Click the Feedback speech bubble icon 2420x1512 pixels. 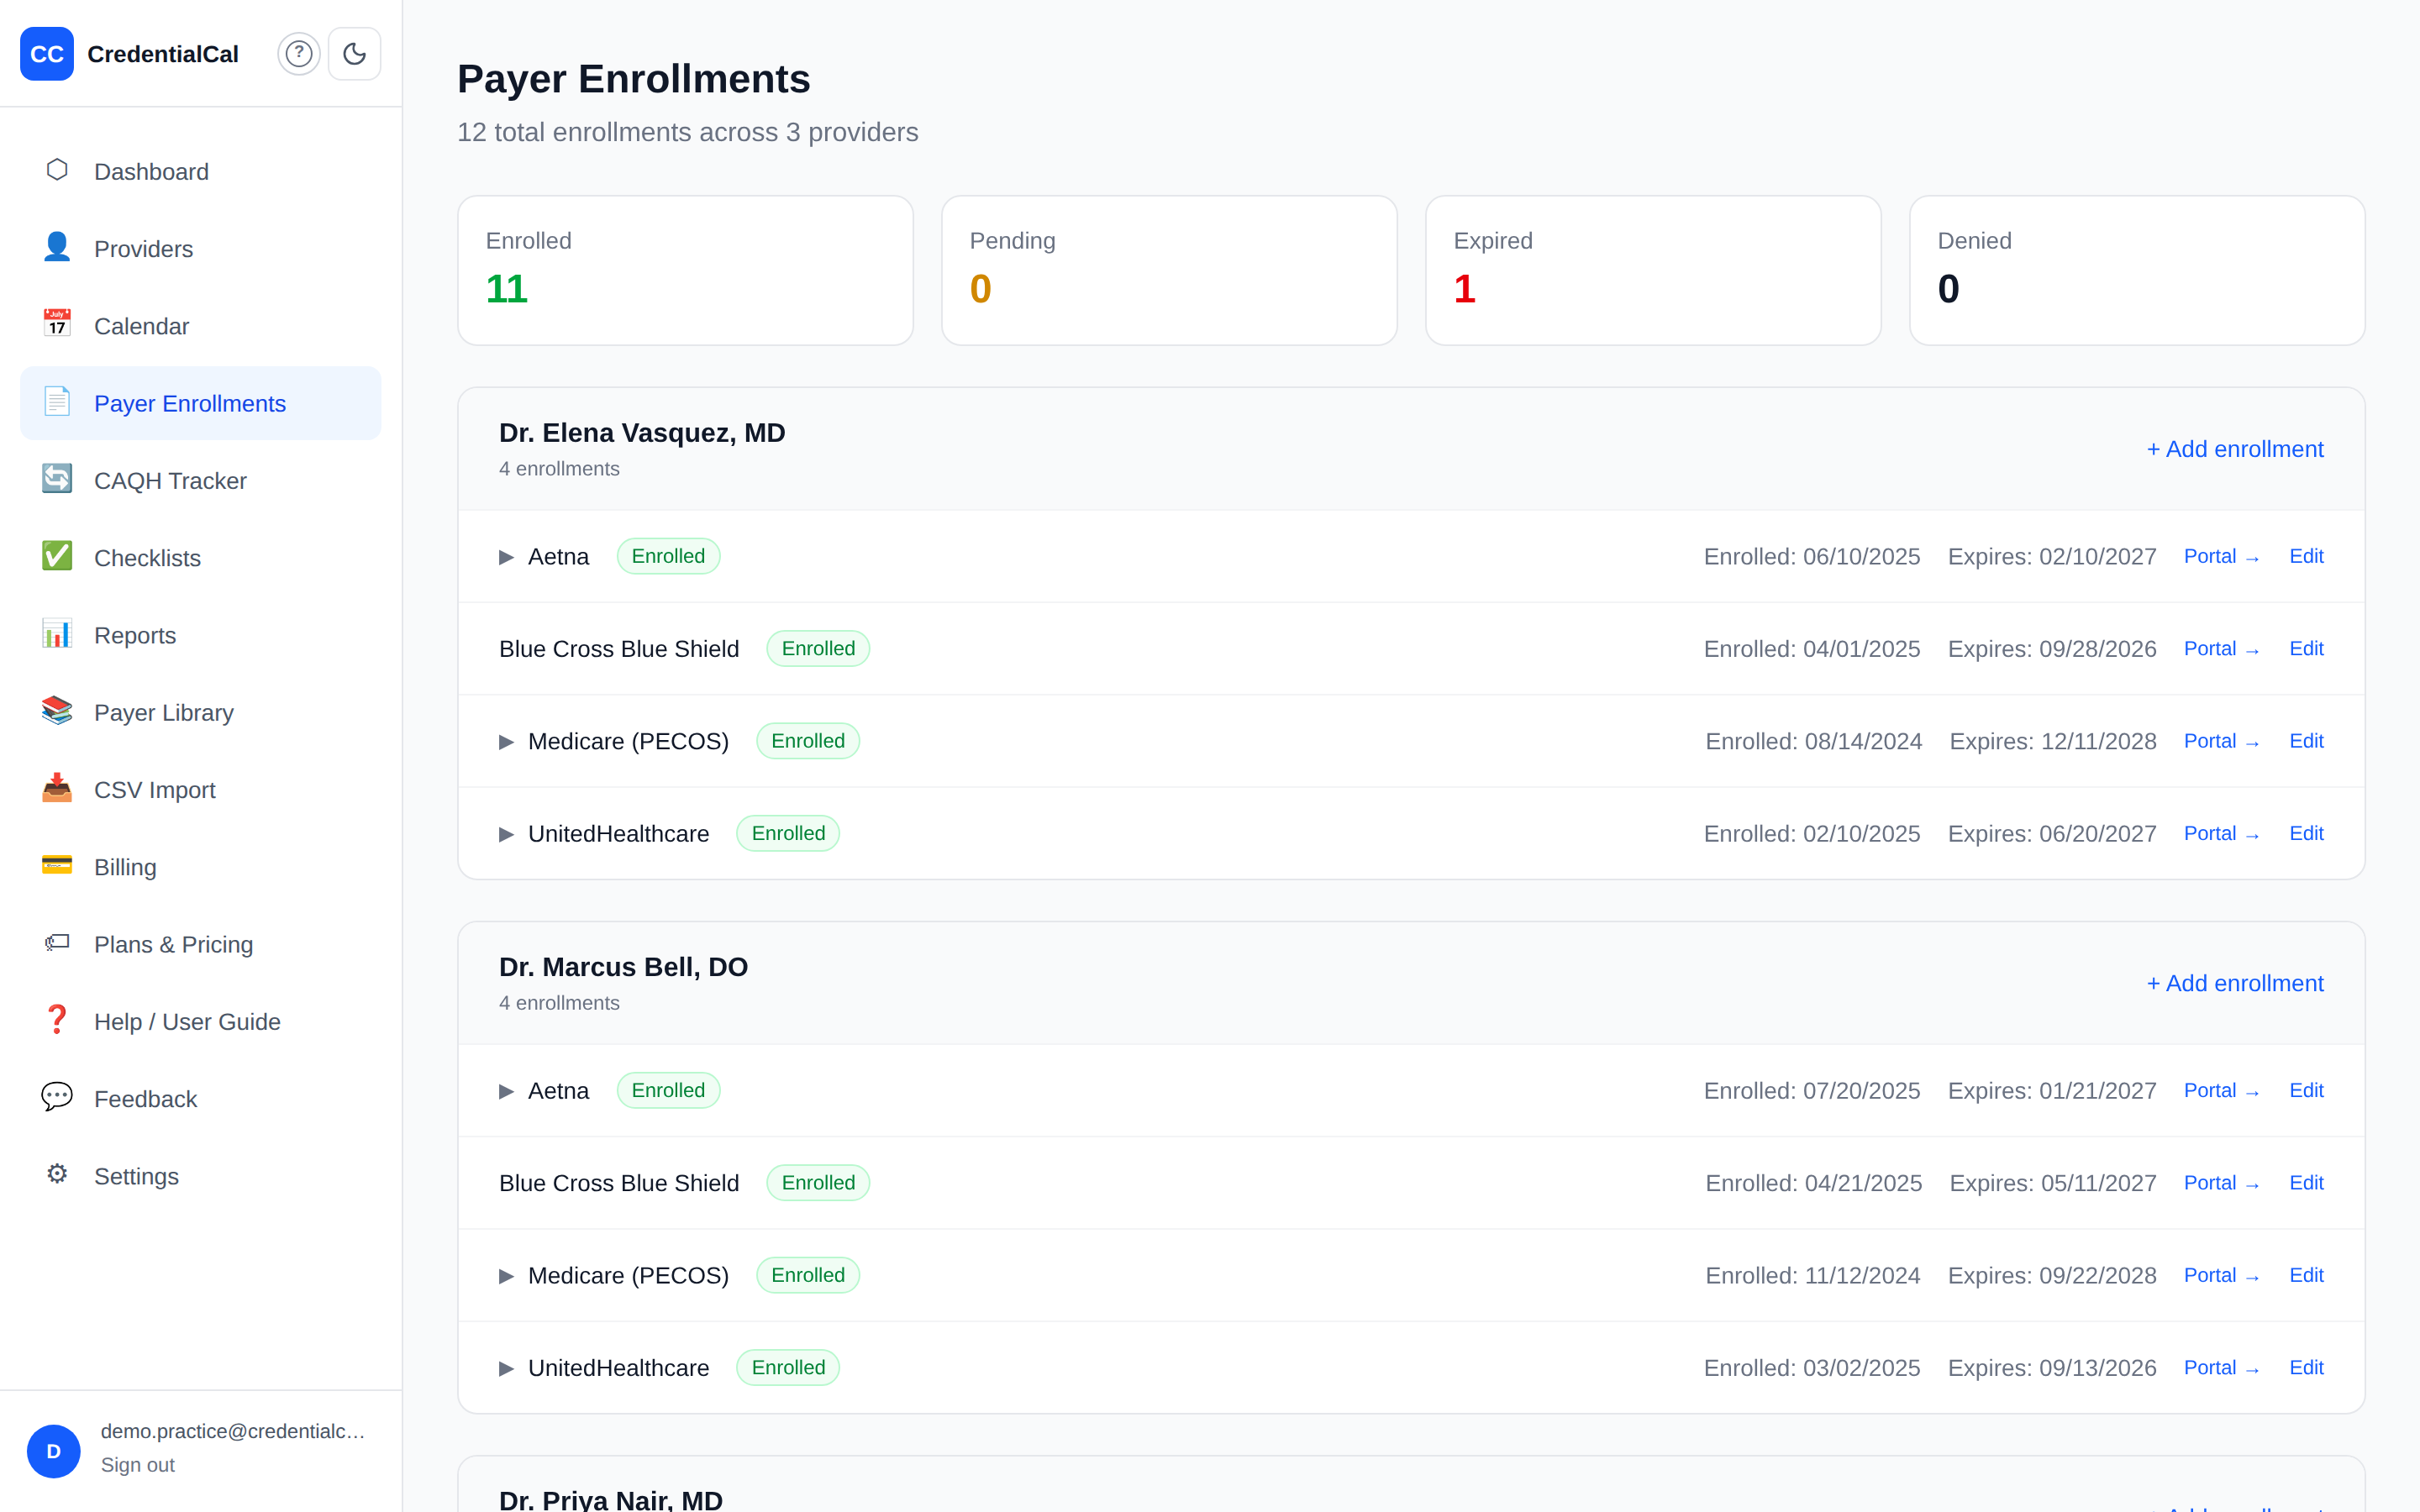pos(57,1097)
